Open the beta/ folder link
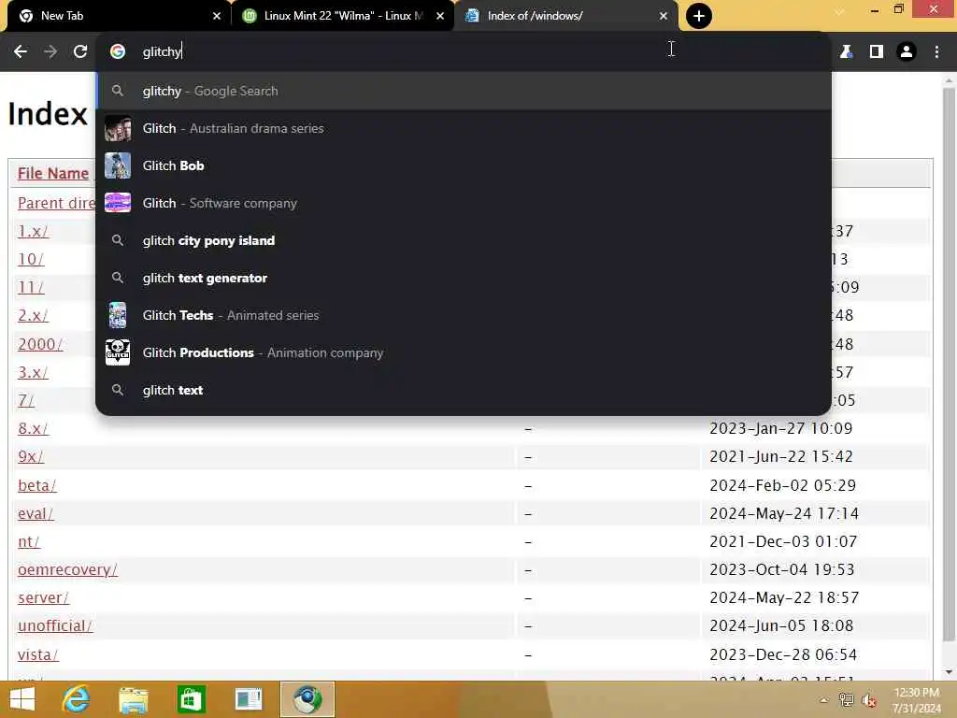The height and width of the screenshot is (718, 957). (36, 486)
